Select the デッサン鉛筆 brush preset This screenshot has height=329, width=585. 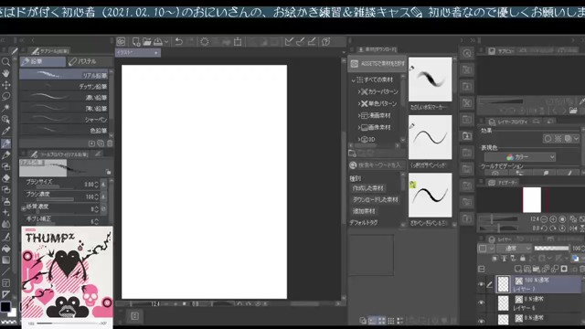(64, 87)
